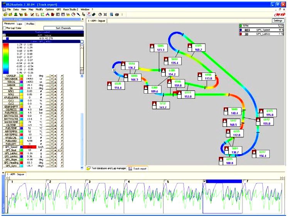
Task: Click the red line chart toolbar icon
Action: tap(33, 14)
